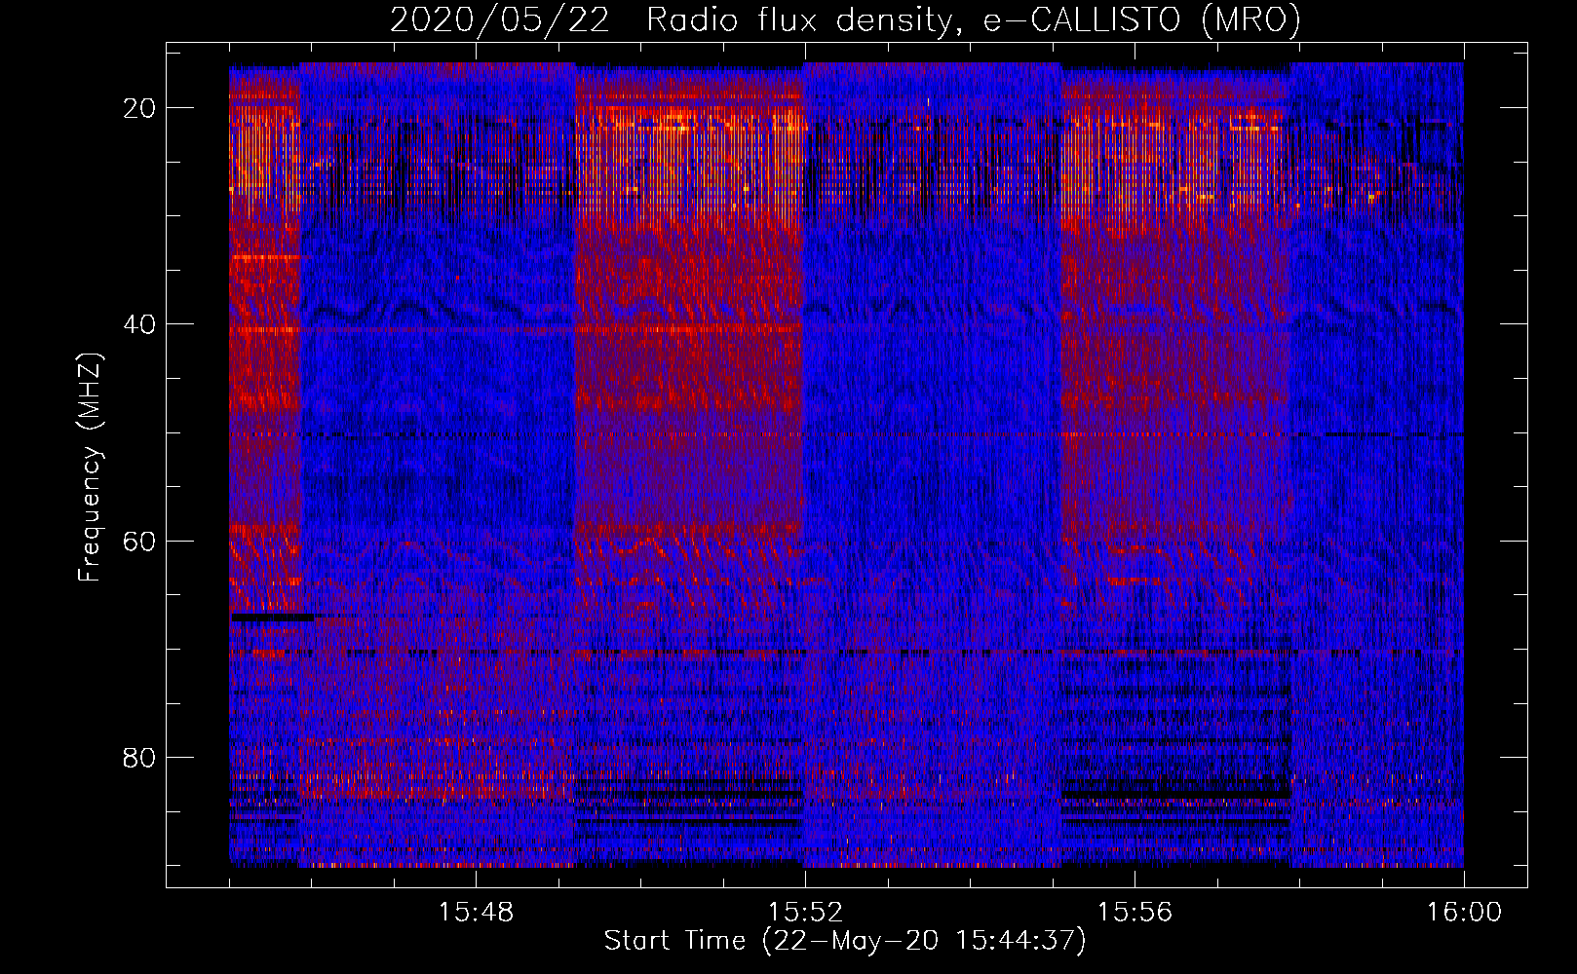
Task: Click the 'Start Time (22-May-20 15:44:37)' label
Action: [x=845, y=941]
